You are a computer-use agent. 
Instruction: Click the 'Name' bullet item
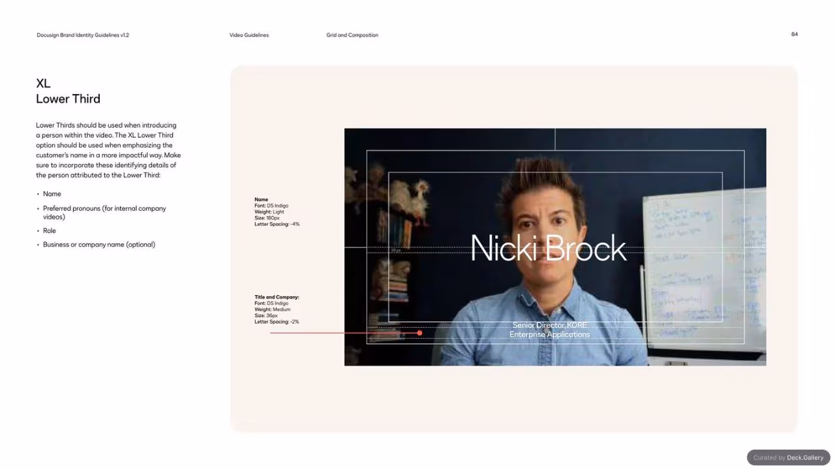pos(52,194)
